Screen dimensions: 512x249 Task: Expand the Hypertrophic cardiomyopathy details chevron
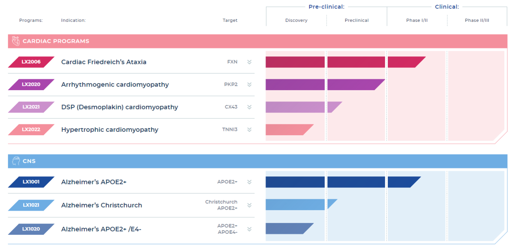[x=249, y=130]
